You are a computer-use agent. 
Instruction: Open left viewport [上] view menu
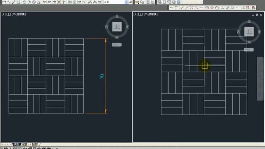(9, 14)
